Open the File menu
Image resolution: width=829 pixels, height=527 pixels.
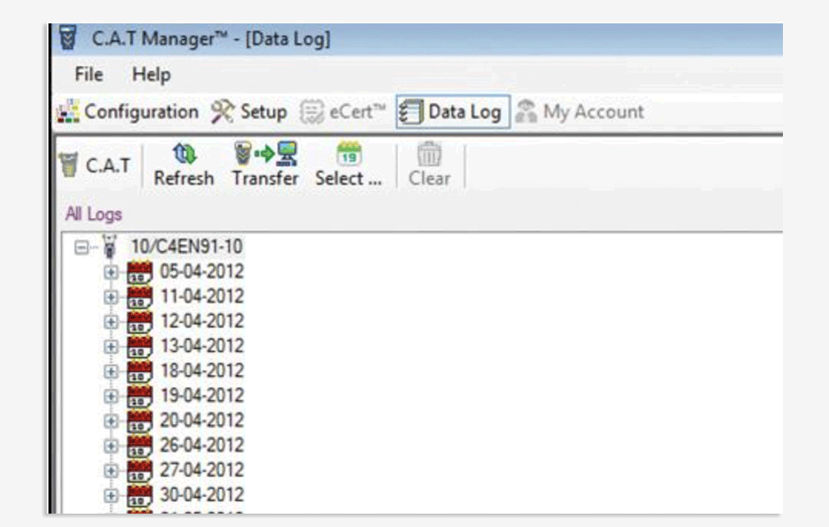pos(89,74)
